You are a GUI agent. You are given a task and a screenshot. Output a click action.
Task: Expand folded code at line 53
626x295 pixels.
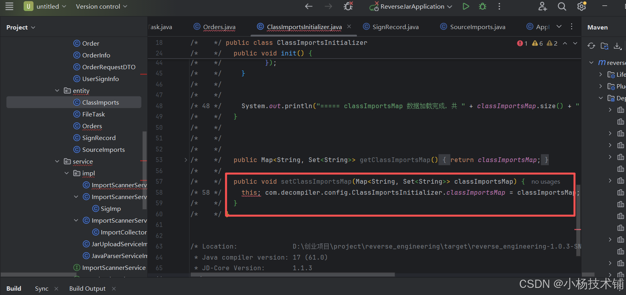click(x=186, y=160)
